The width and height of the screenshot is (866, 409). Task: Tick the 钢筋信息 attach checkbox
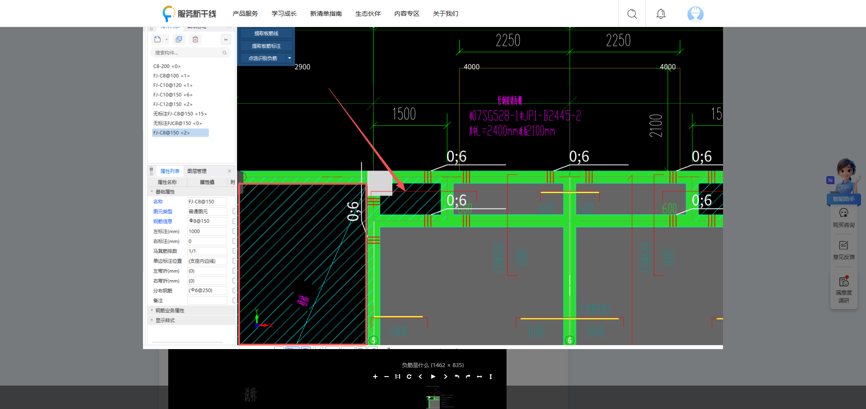234,221
